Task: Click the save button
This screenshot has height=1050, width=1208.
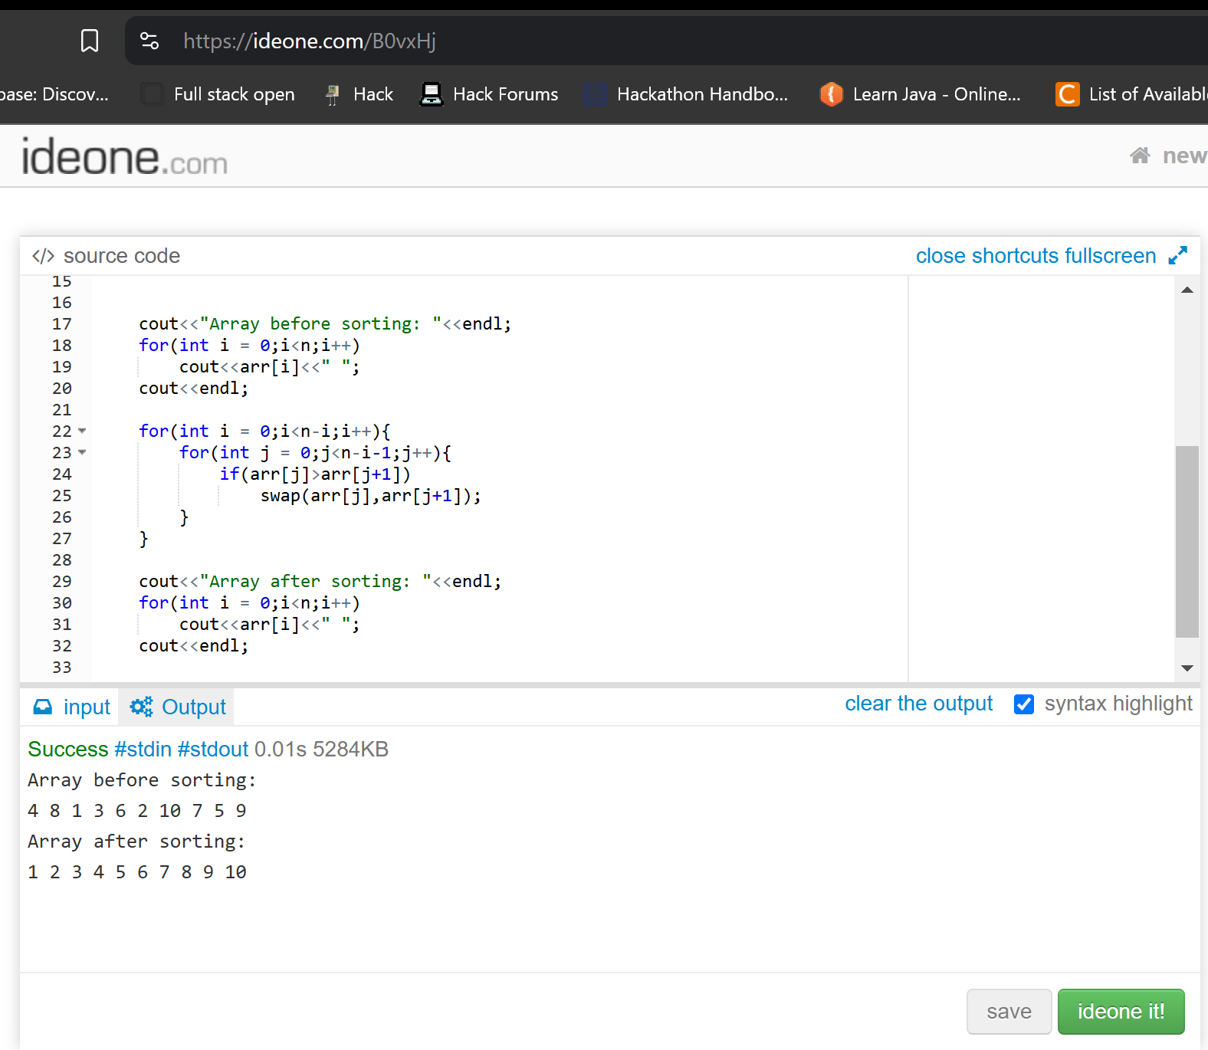Action: (x=1009, y=1012)
